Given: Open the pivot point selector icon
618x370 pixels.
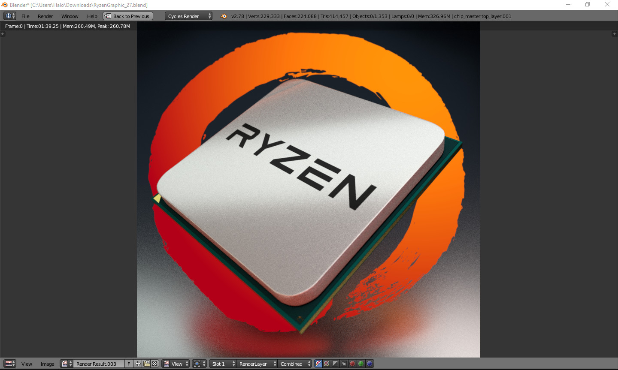Looking at the screenshot, I should tap(199, 364).
